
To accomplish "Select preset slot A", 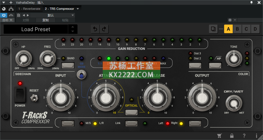I will 228,29.
